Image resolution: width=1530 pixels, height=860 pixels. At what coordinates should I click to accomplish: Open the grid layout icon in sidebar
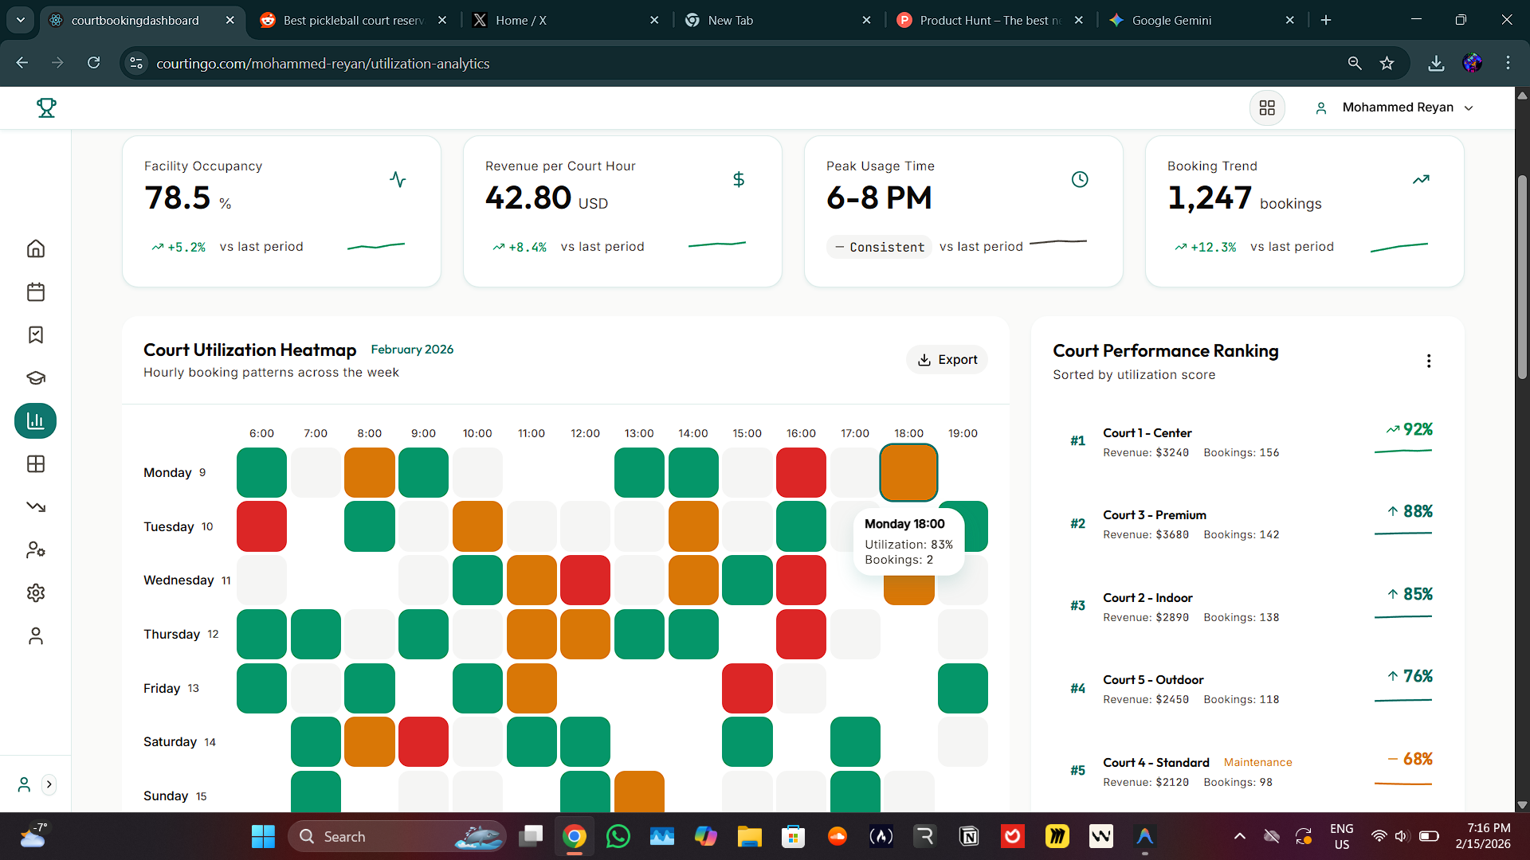pos(36,463)
